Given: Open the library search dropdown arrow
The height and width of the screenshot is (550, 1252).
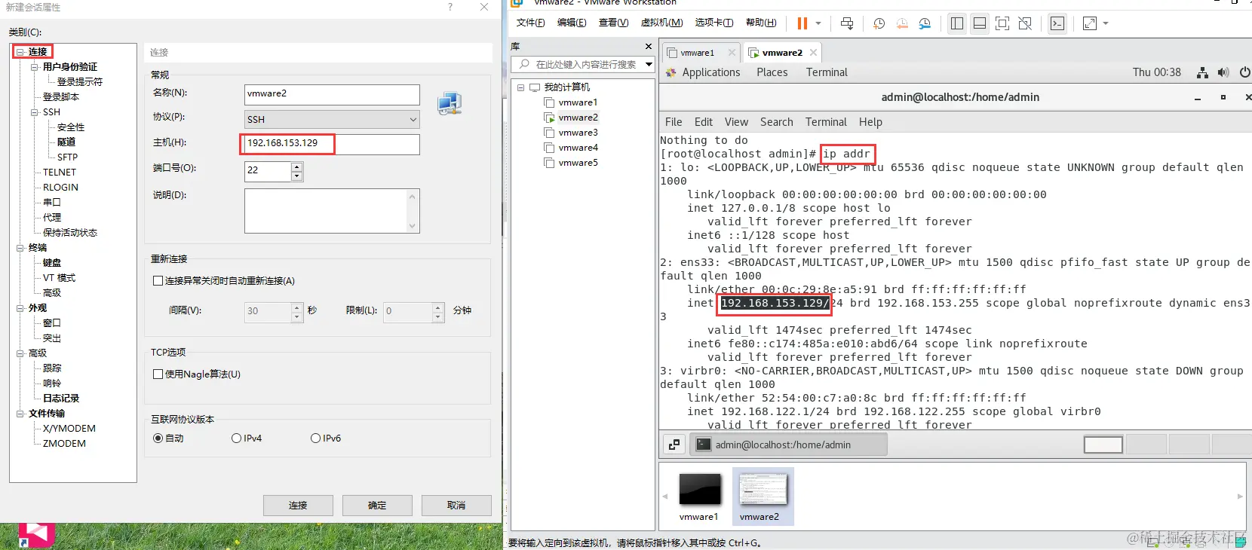Looking at the screenshot, I should [649, 64].
